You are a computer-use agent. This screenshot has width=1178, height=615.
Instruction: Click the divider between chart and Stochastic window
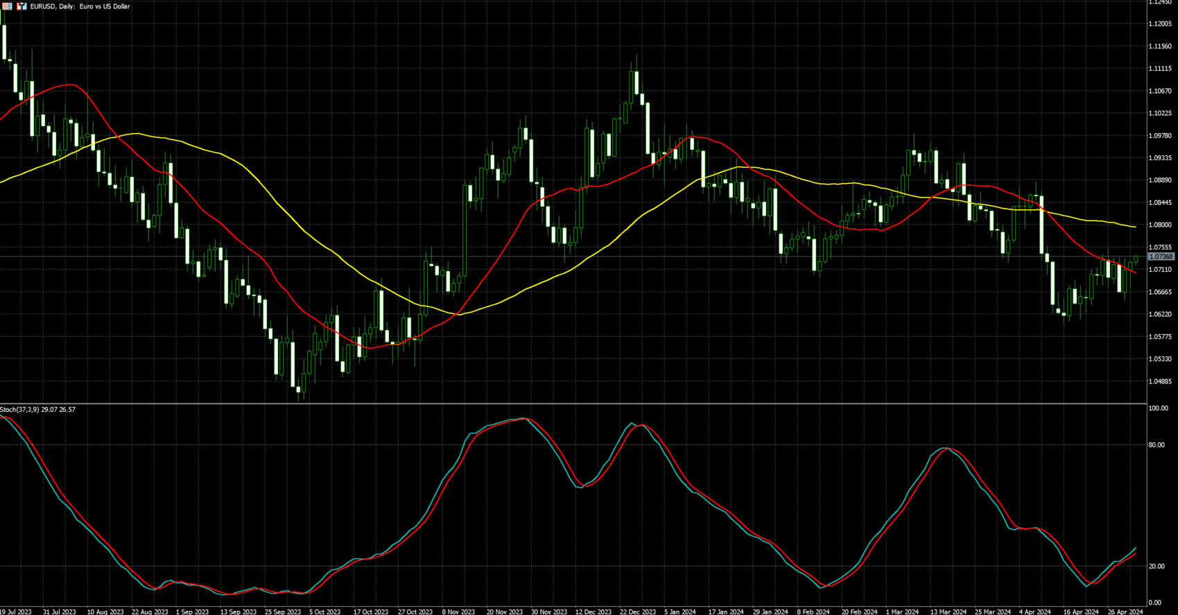coord(573,404)
